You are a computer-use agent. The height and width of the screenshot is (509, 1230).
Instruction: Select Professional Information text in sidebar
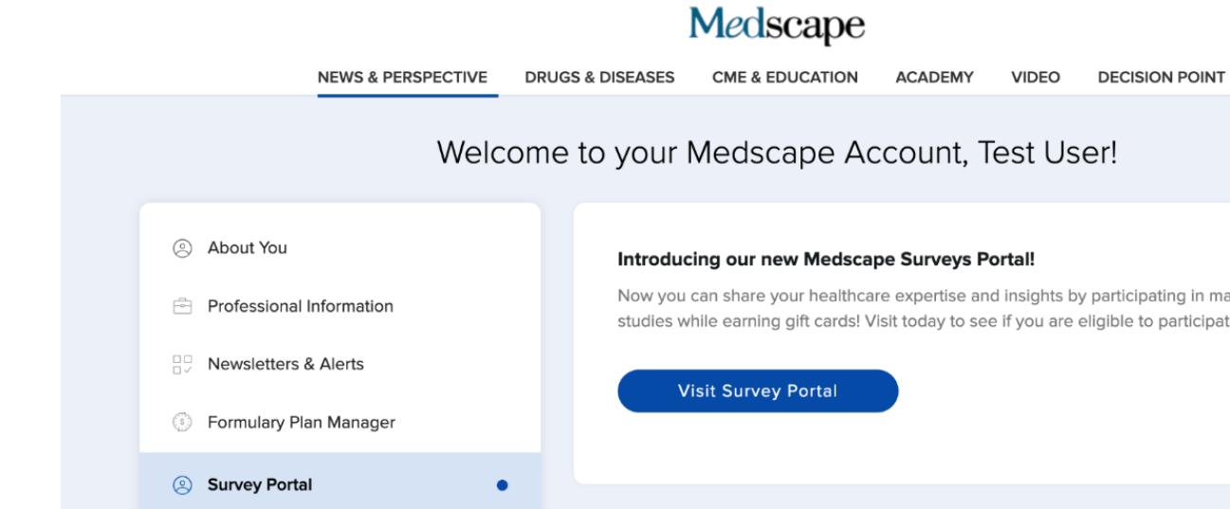pyautogui.click(x=300, y=306)
